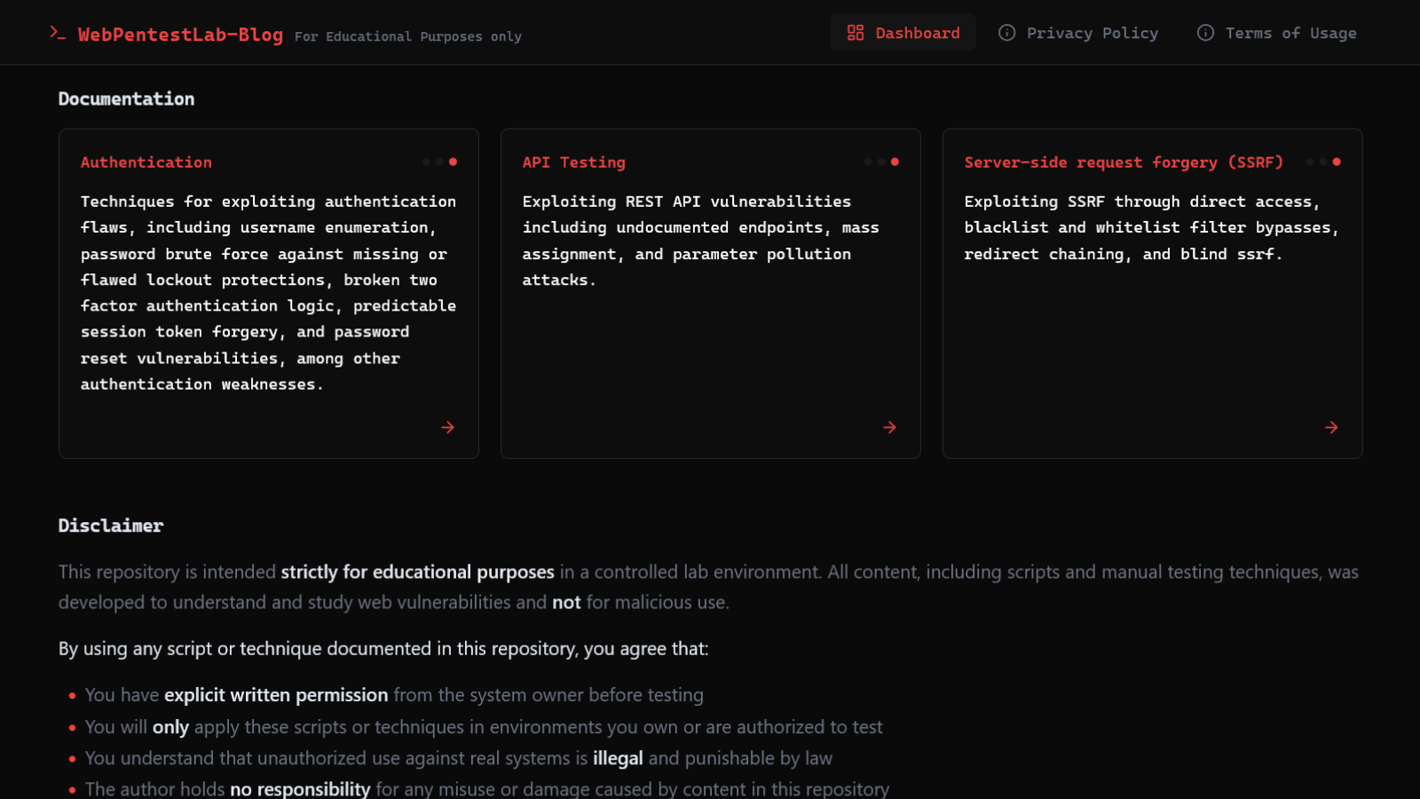Open Server-side request forgery (SSRF) title
Screen dimensions: 1420x799
(x=1124, y=162)
